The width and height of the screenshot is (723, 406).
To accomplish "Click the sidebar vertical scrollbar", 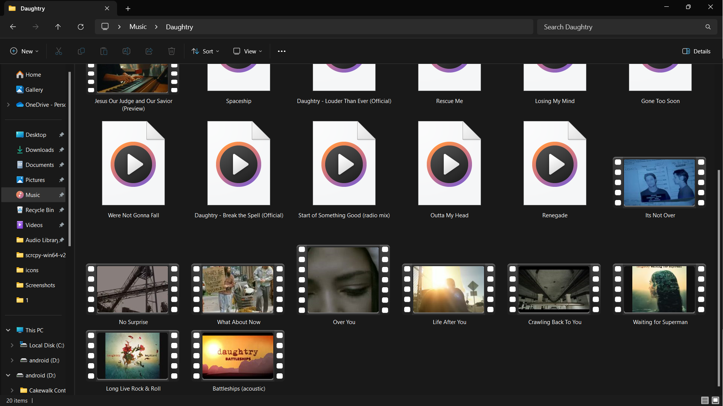I will click(x=70, y=159).
